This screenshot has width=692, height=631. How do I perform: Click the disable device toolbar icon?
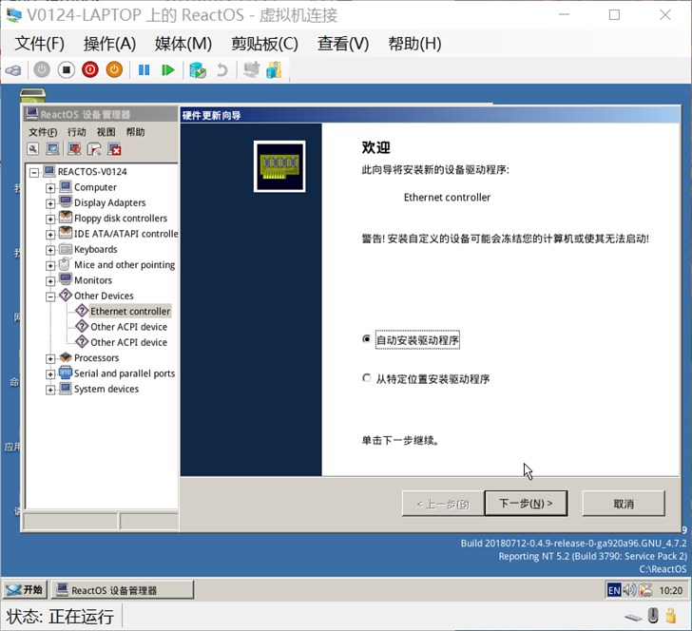94,149
